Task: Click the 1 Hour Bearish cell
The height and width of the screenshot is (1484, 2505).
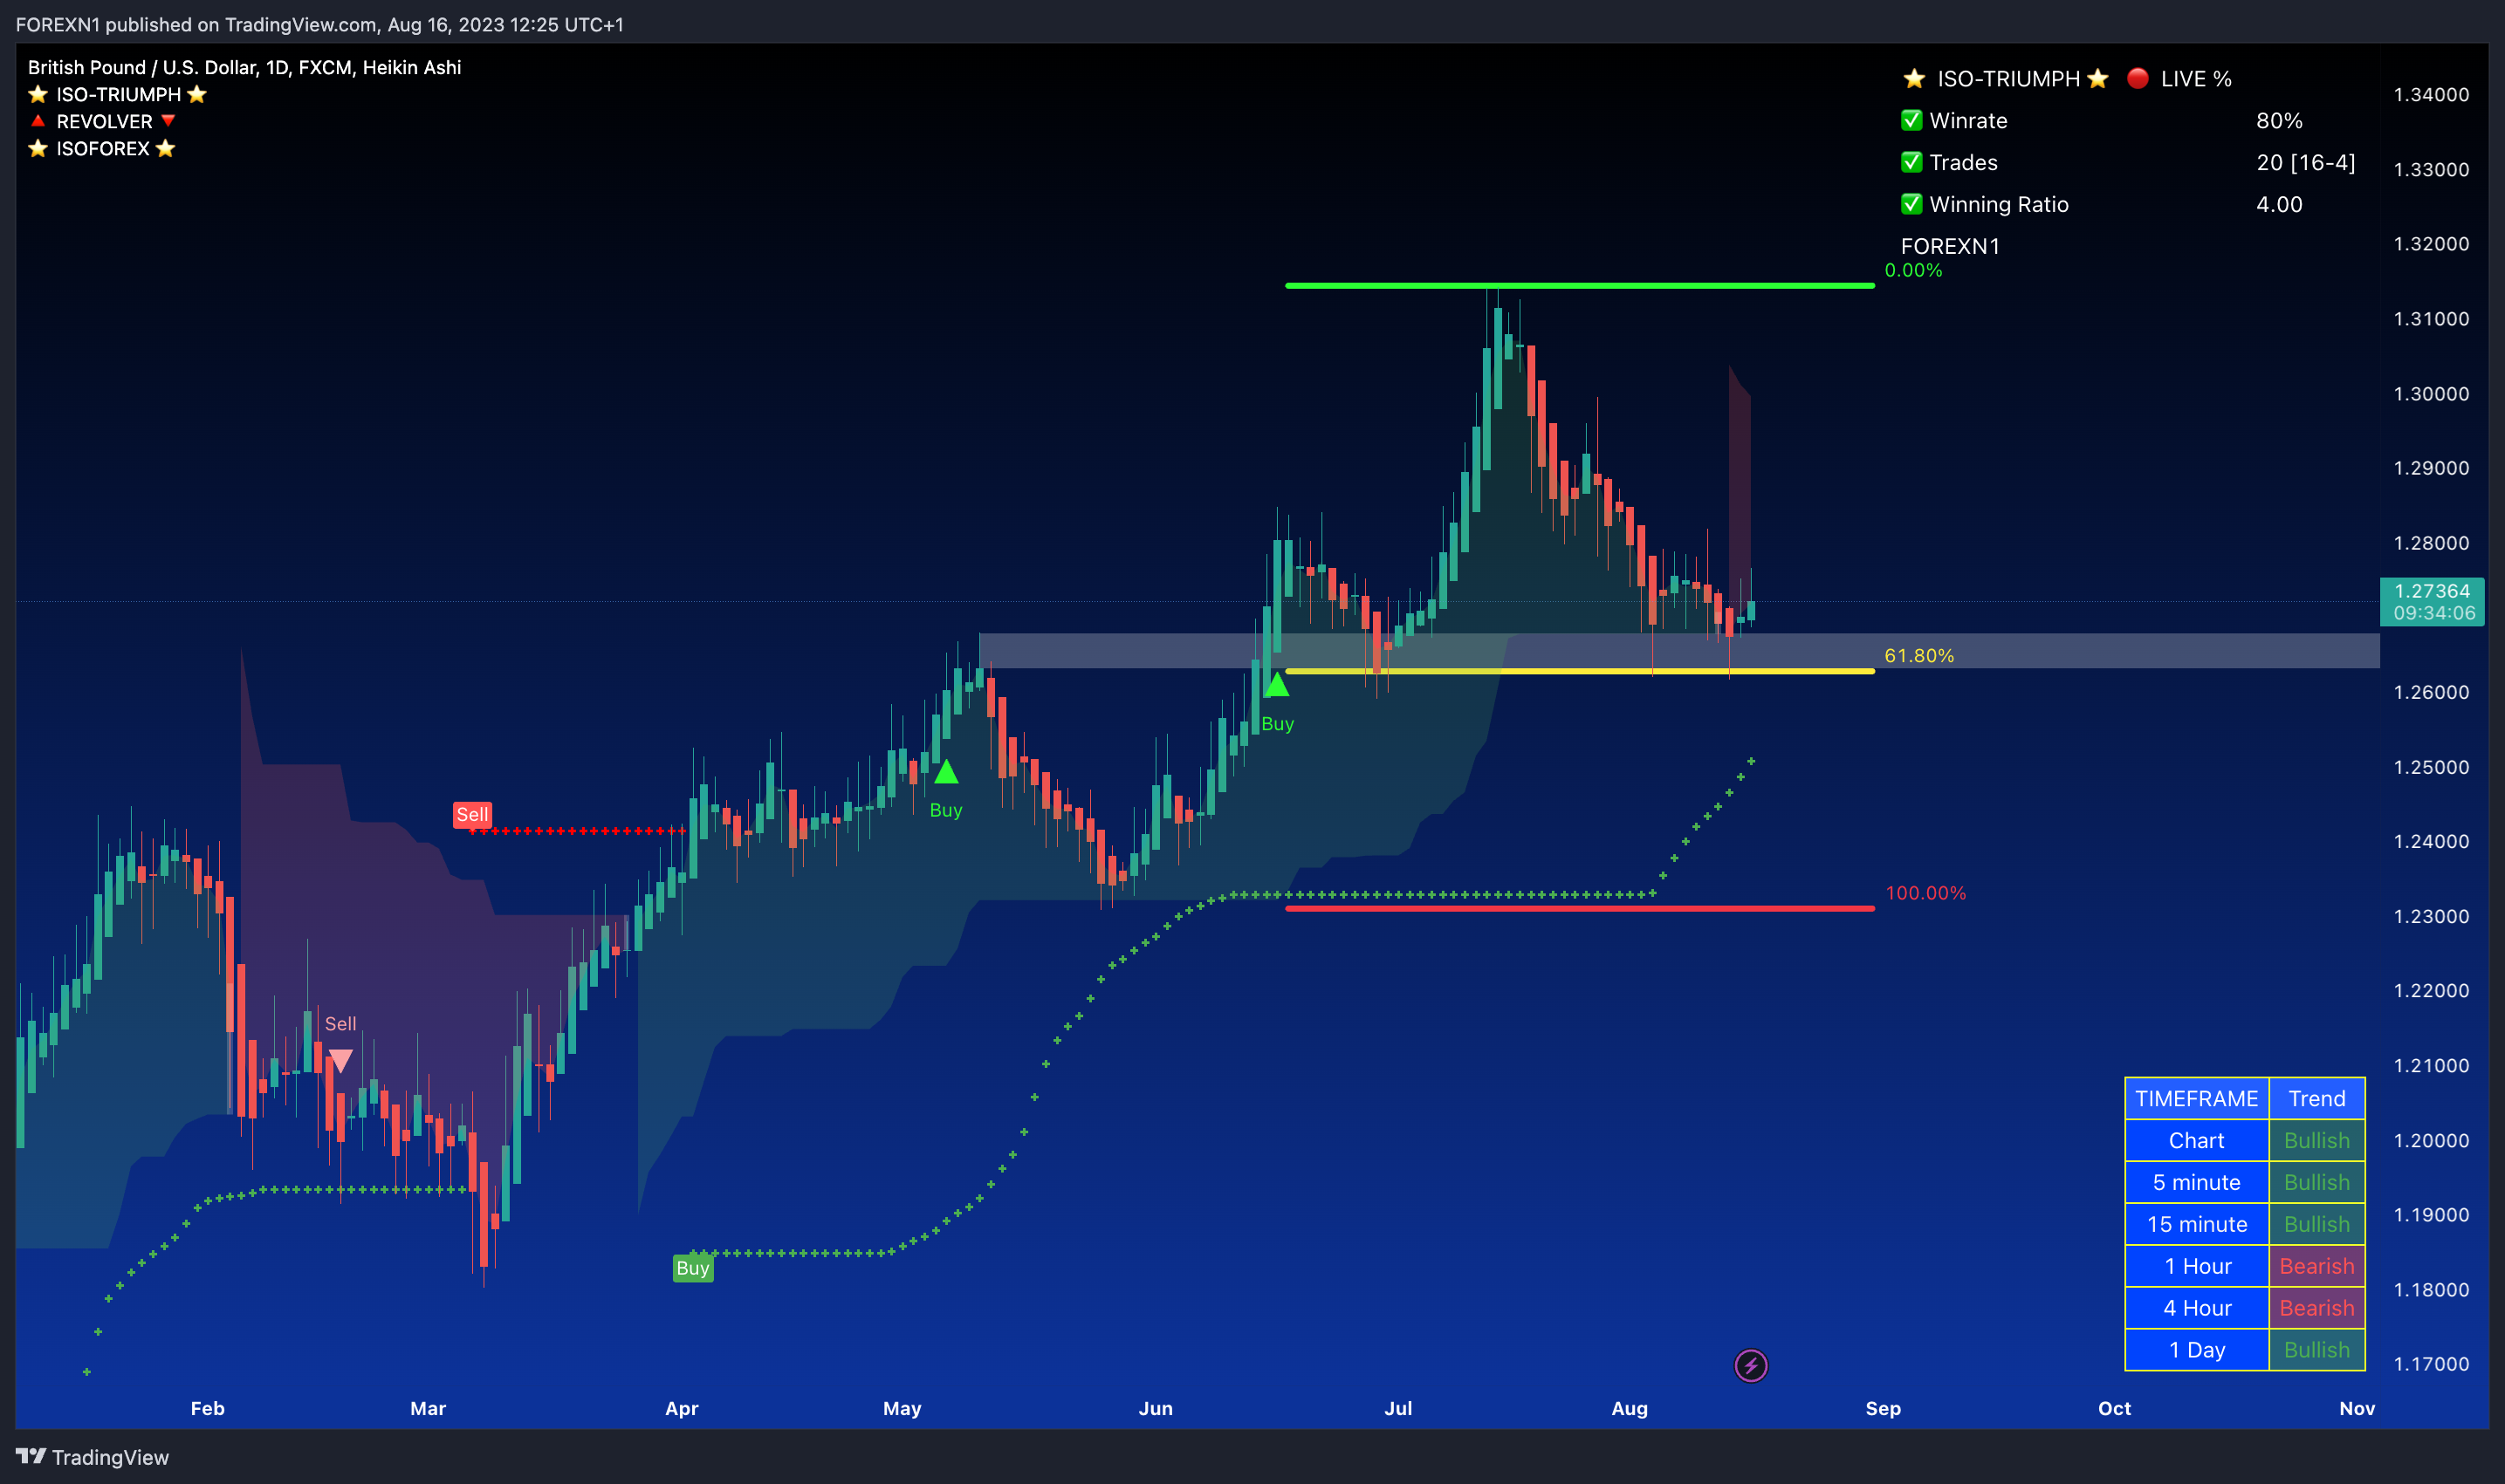Action: point(2316,1266)
